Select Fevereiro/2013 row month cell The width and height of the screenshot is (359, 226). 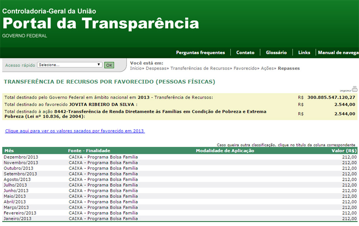coord(20,213)
